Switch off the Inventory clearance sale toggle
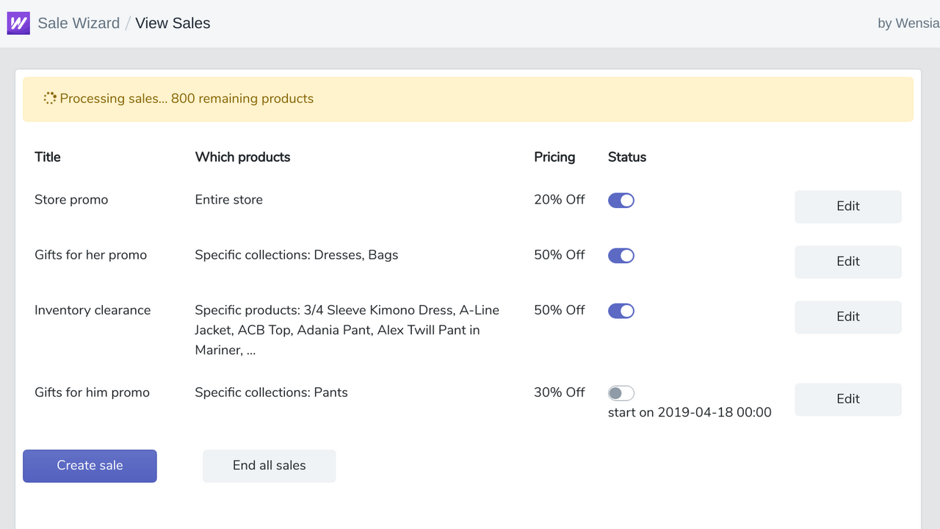Viewport: 940px width, 529px height. pyautogui.click(x=621, y=311)
